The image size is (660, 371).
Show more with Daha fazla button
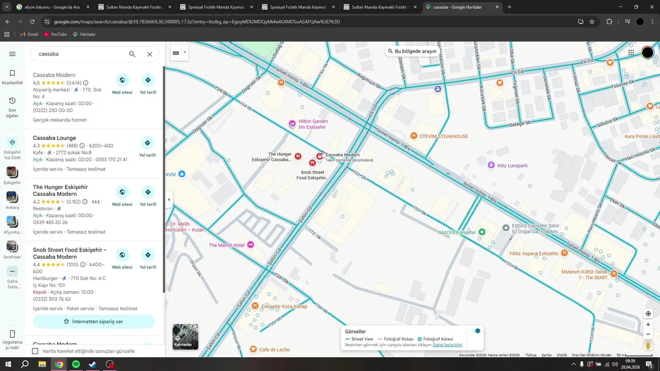tap(12, 277)
